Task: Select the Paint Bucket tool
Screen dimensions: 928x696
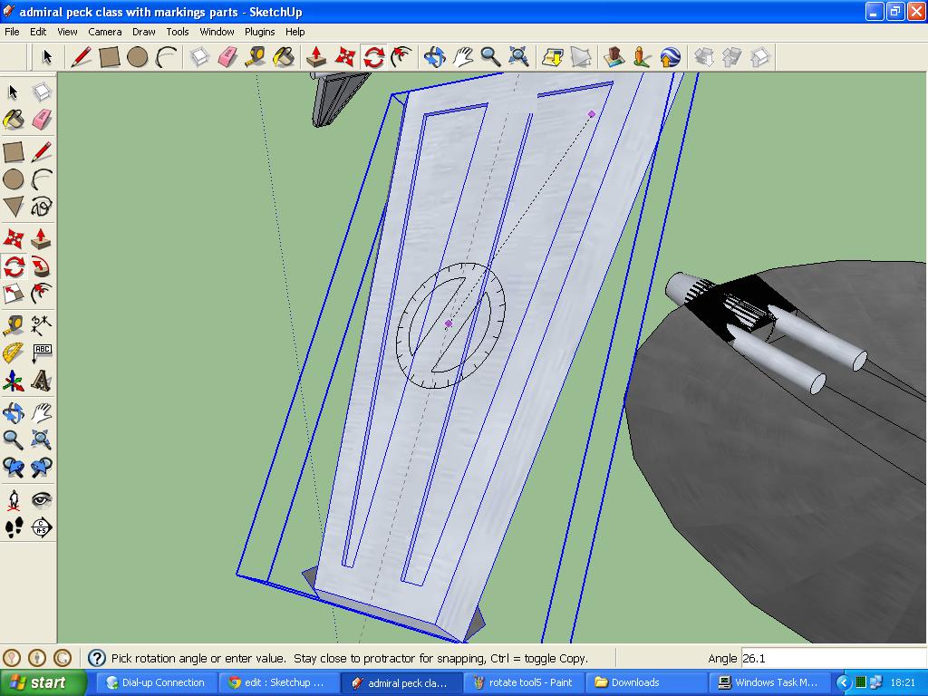Action: (283, 56)
